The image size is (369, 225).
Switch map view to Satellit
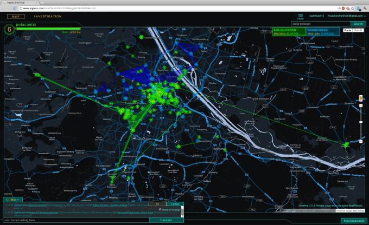click(x=358, y=30)
